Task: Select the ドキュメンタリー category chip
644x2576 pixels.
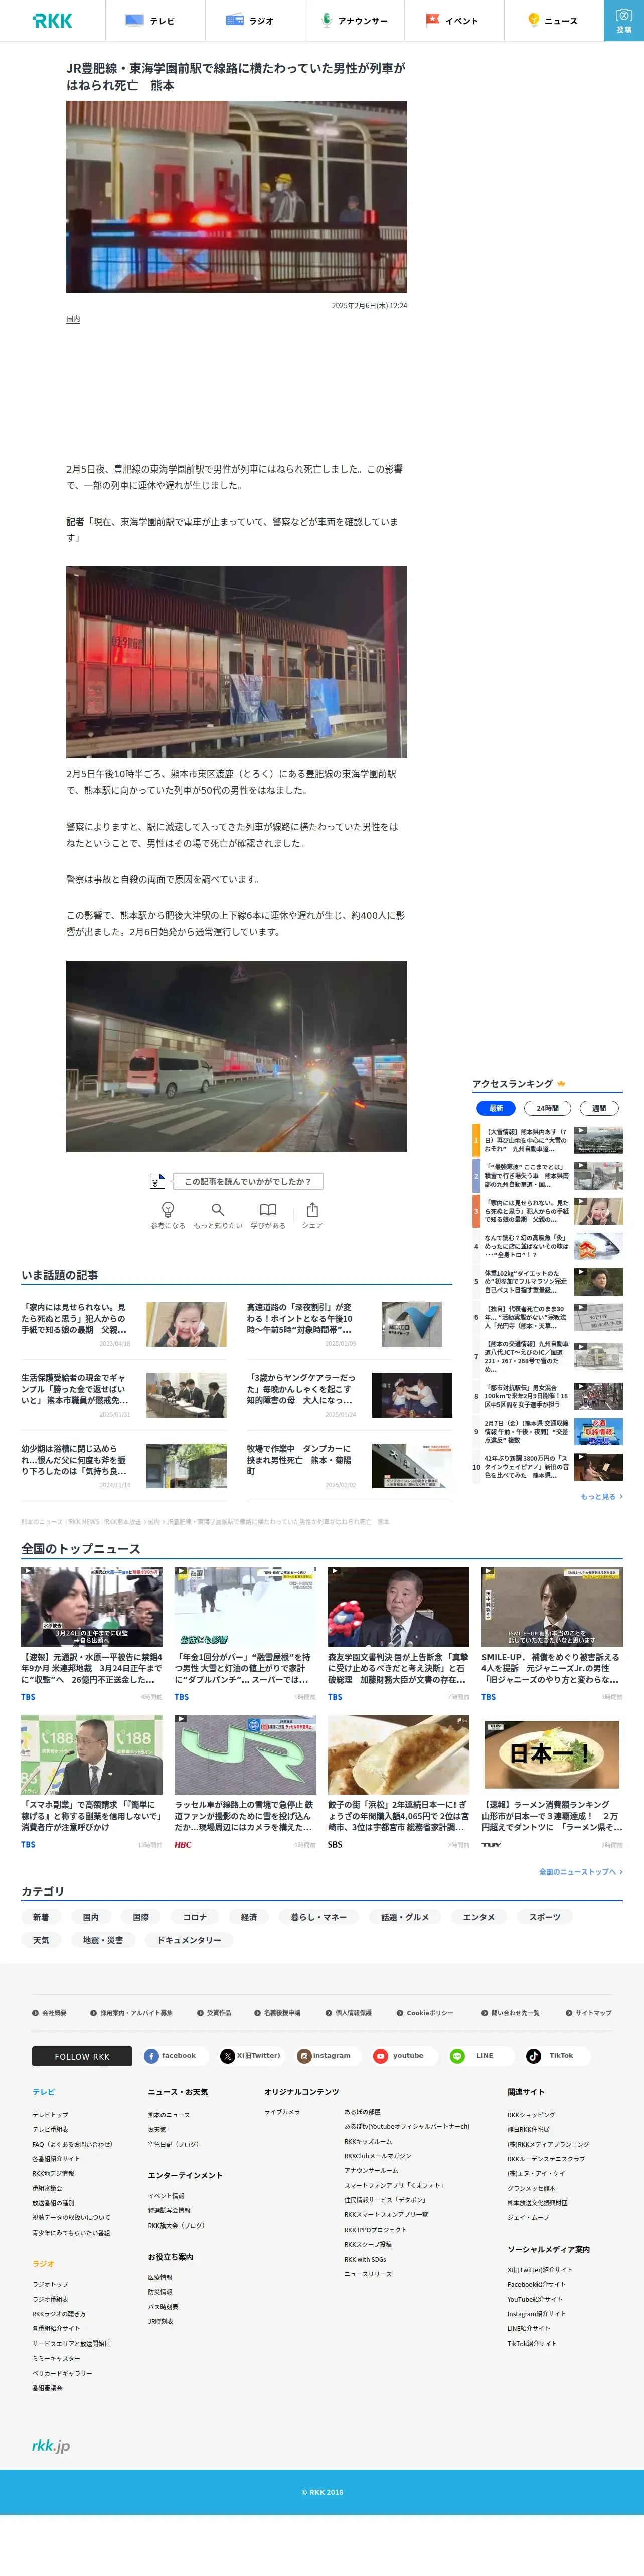Action: 189,1940
